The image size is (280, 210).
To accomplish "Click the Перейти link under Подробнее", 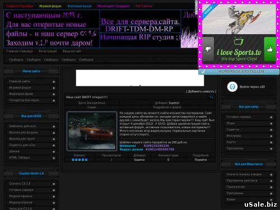I will point(200,160).
